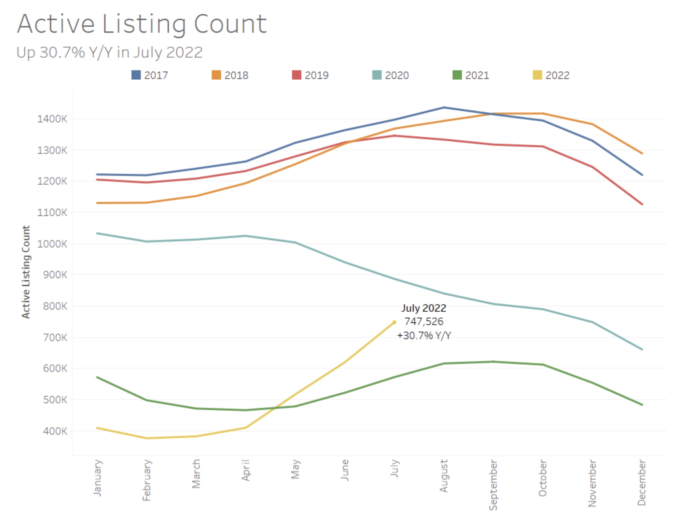Click the 2021 green legend swatch
Image resolution: width=677 pixels, height=525 pixels.
coord(457,75)
